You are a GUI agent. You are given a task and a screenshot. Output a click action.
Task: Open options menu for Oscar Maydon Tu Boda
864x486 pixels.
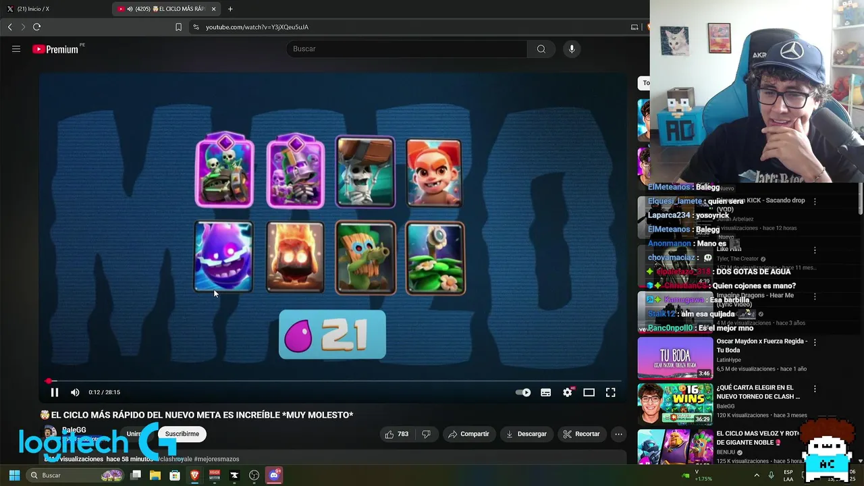(815, 342)
